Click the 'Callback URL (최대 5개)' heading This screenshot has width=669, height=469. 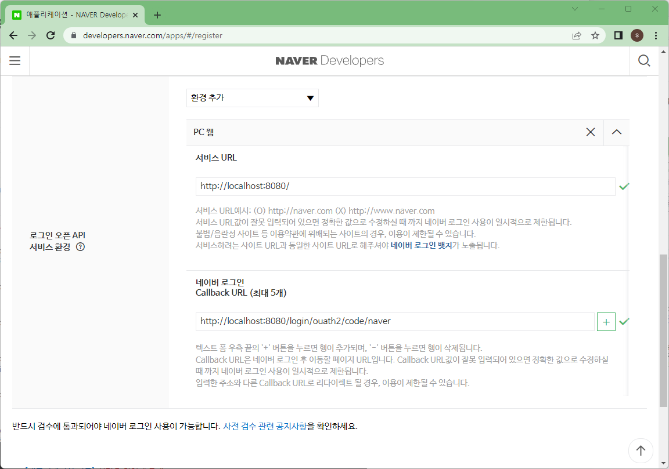[241, 293]
